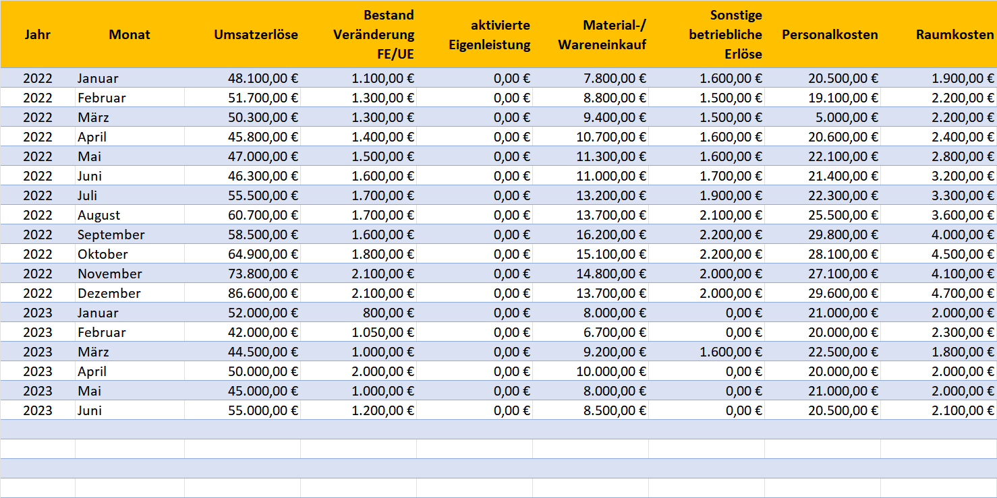Click the 16.200,00 € Material-/Wareneinkauf cell
Image resolution: width=997 pixels, height=498 pixels.
click(611, 235)
